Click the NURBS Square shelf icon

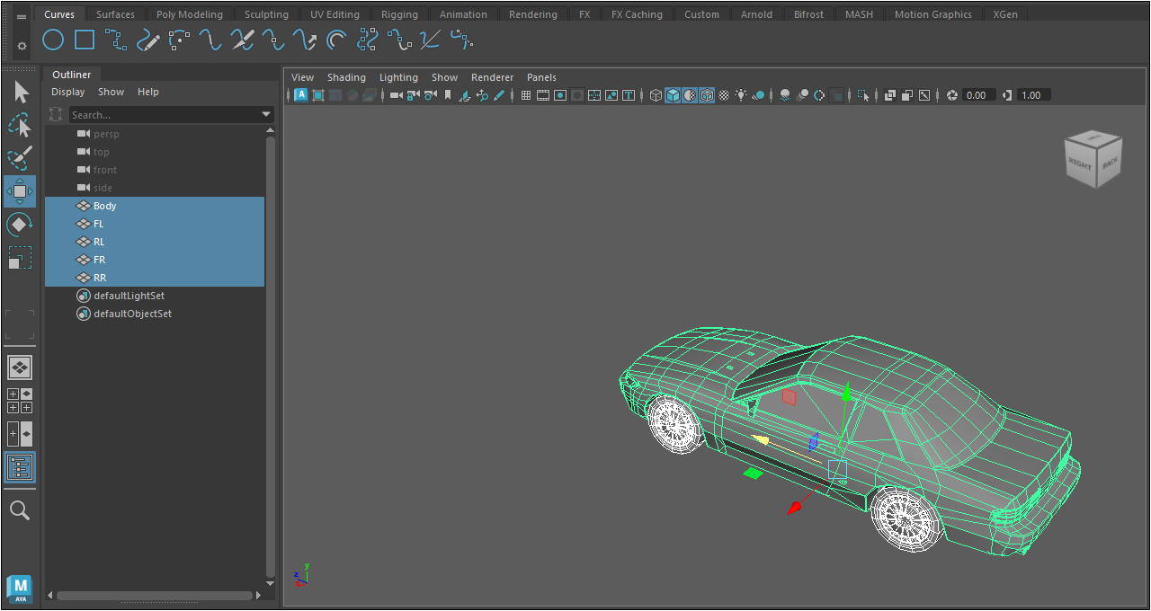pos(85,40)
